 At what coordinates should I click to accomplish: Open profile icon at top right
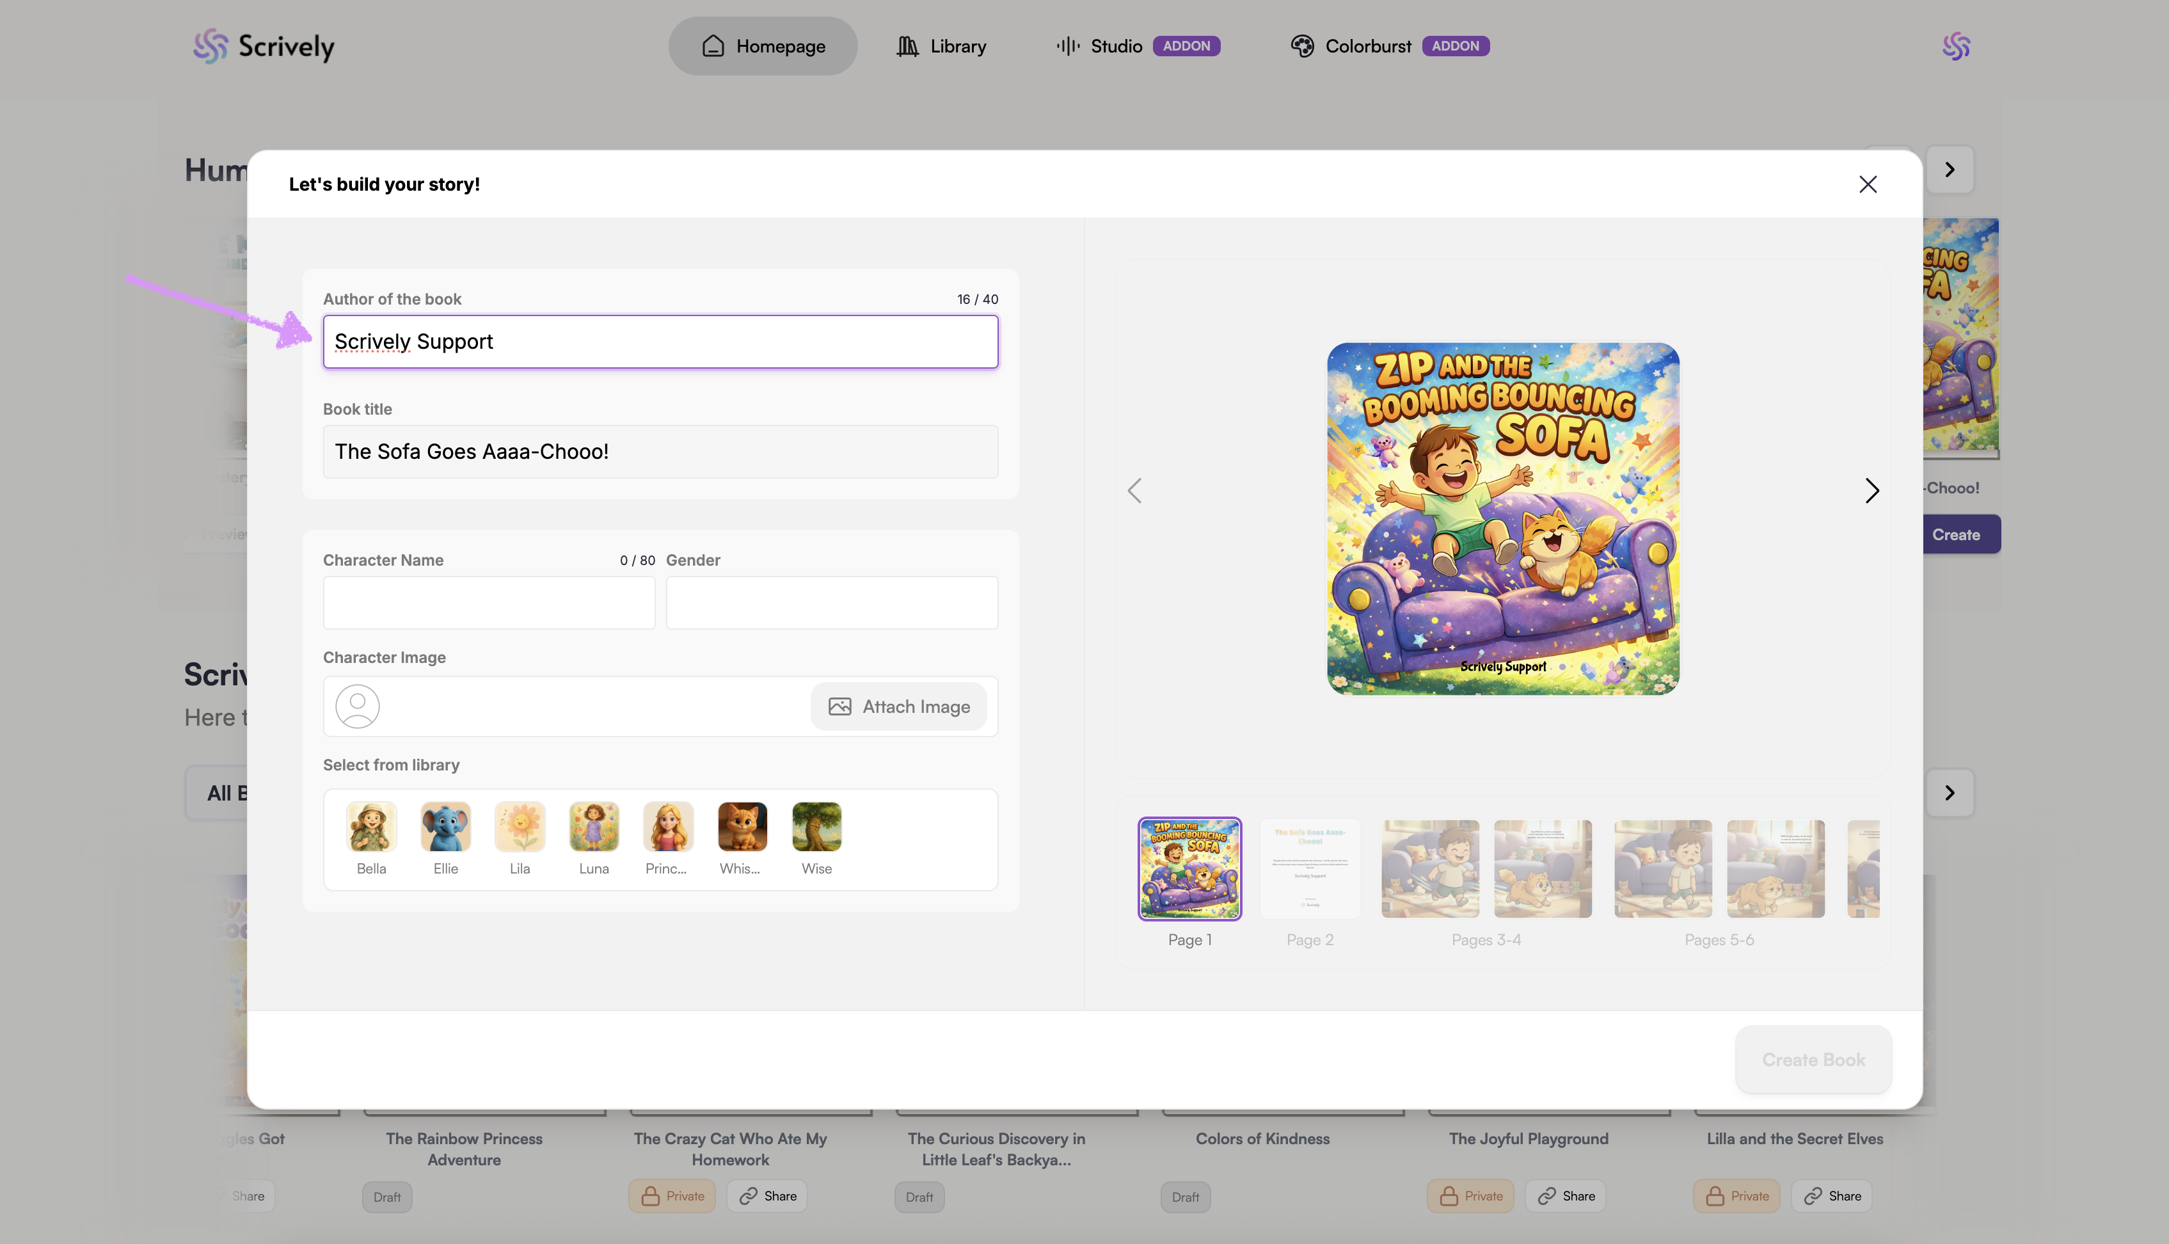tap(1955, 46)
